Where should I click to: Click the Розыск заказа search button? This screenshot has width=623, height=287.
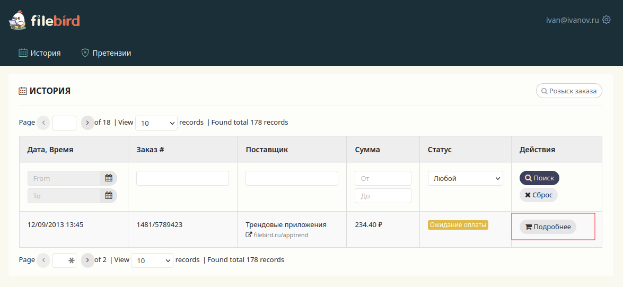click(x=569, y=91)
